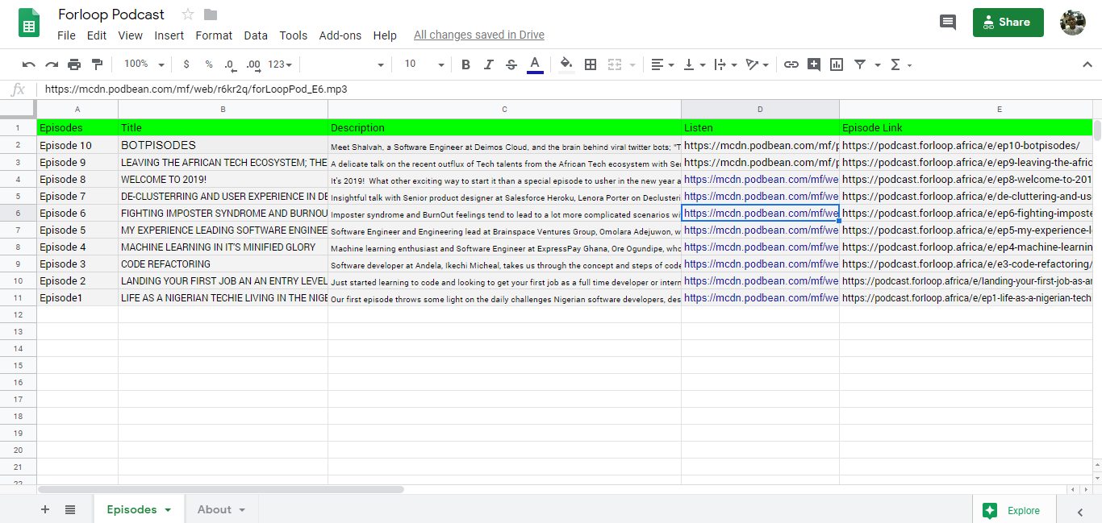
Task: Click the Insert link icon
Action: (791, 64)
